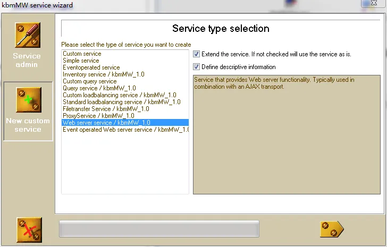Click highlighted Web server service / kbmMW_1.0
Viewport: 387px width, 247px height.
[125, 123]
